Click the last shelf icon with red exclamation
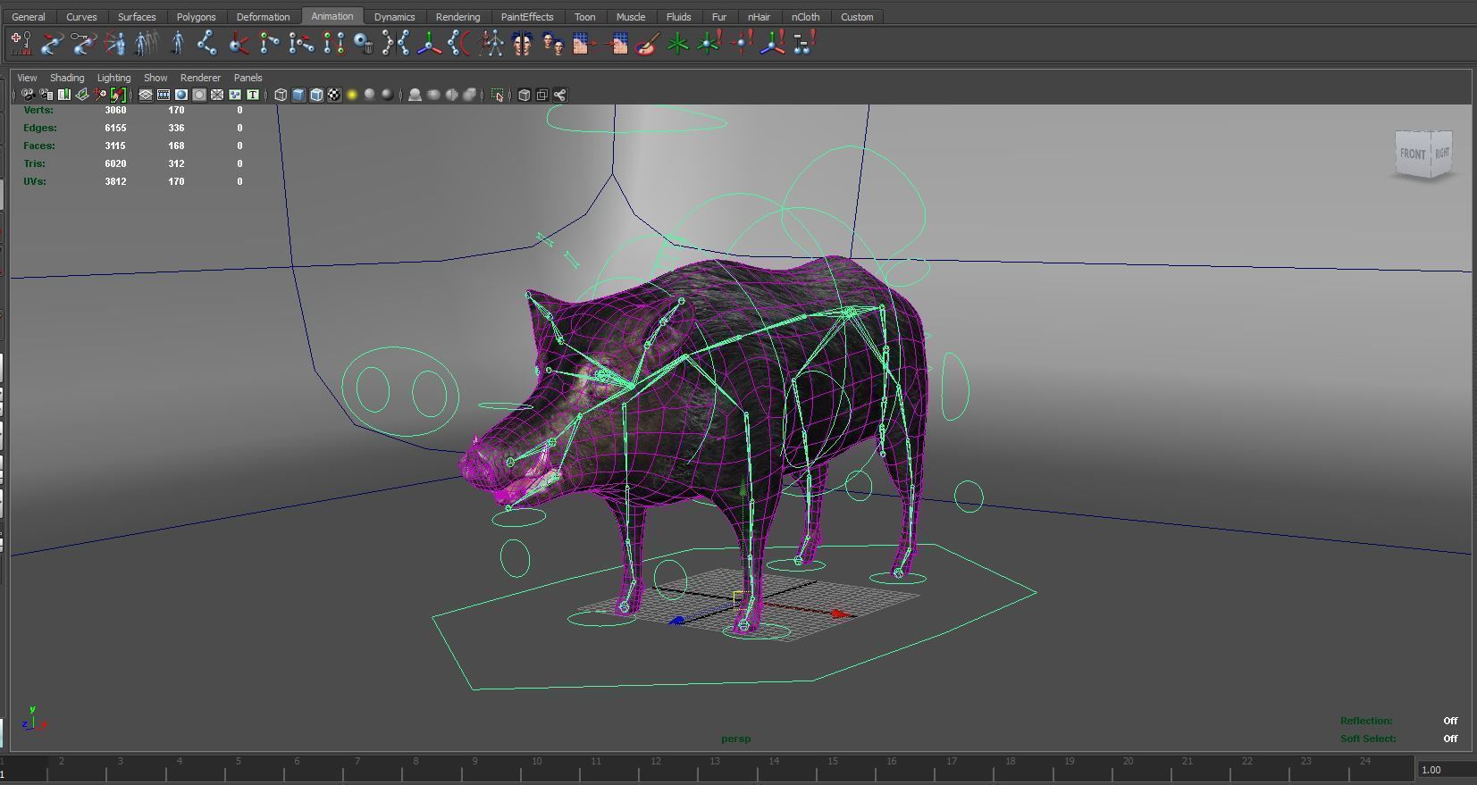Image resolution: width=1477 pixels, height=785 pixels. pos(804,43)
